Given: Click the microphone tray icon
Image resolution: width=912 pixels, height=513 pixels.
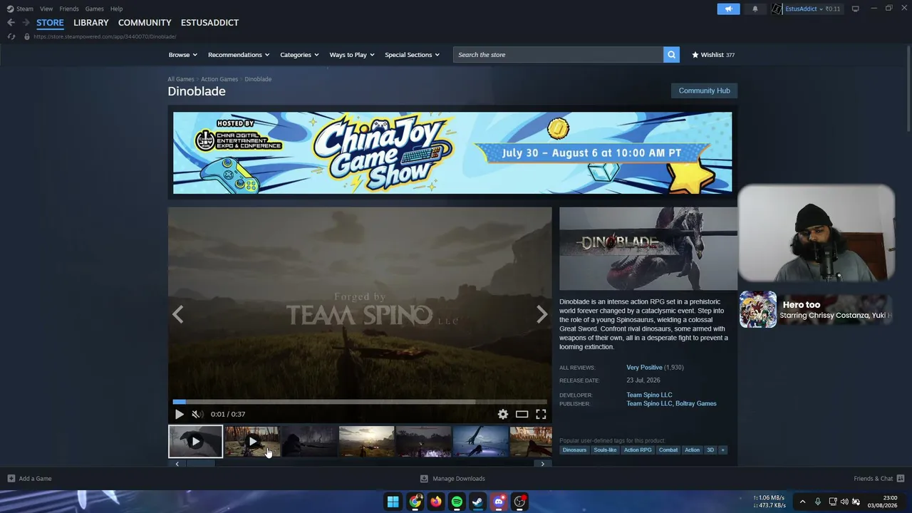Looking at the screenshot, I should point(818,502).
